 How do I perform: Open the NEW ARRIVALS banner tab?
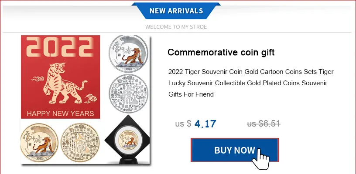pyautogui.click(x=176, y=10)
